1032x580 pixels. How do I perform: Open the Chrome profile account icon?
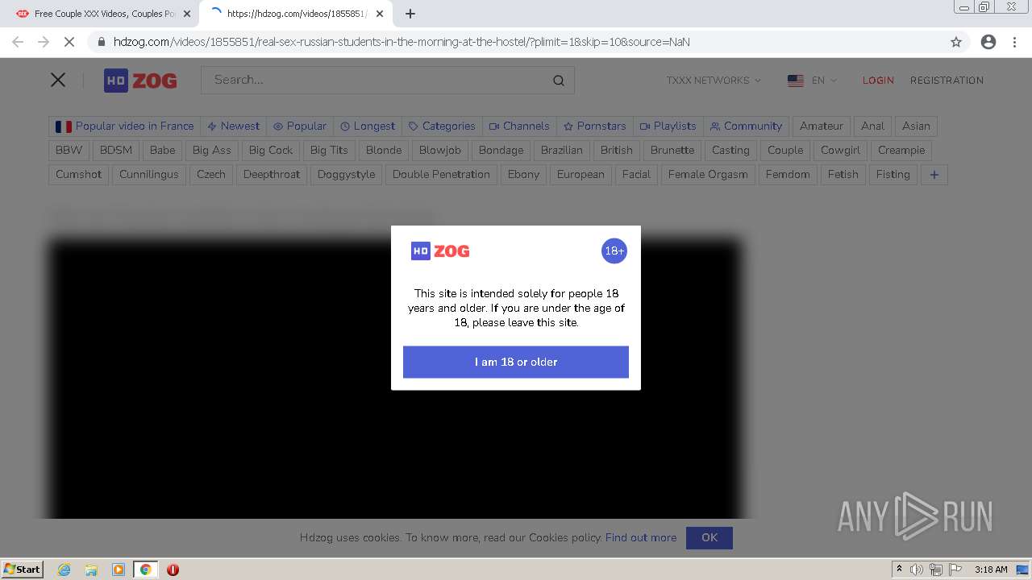coord(988,42)
